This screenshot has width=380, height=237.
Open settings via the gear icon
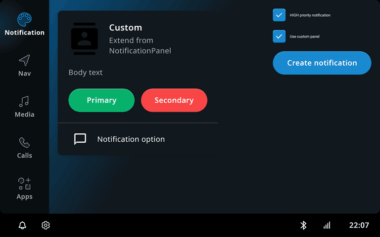[46, 225]
